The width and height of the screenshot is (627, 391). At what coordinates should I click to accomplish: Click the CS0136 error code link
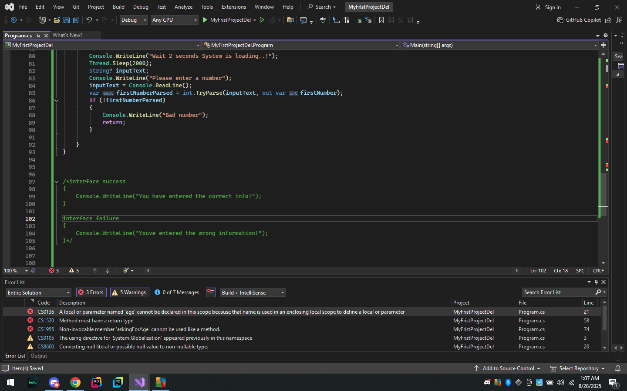point(46,312)
